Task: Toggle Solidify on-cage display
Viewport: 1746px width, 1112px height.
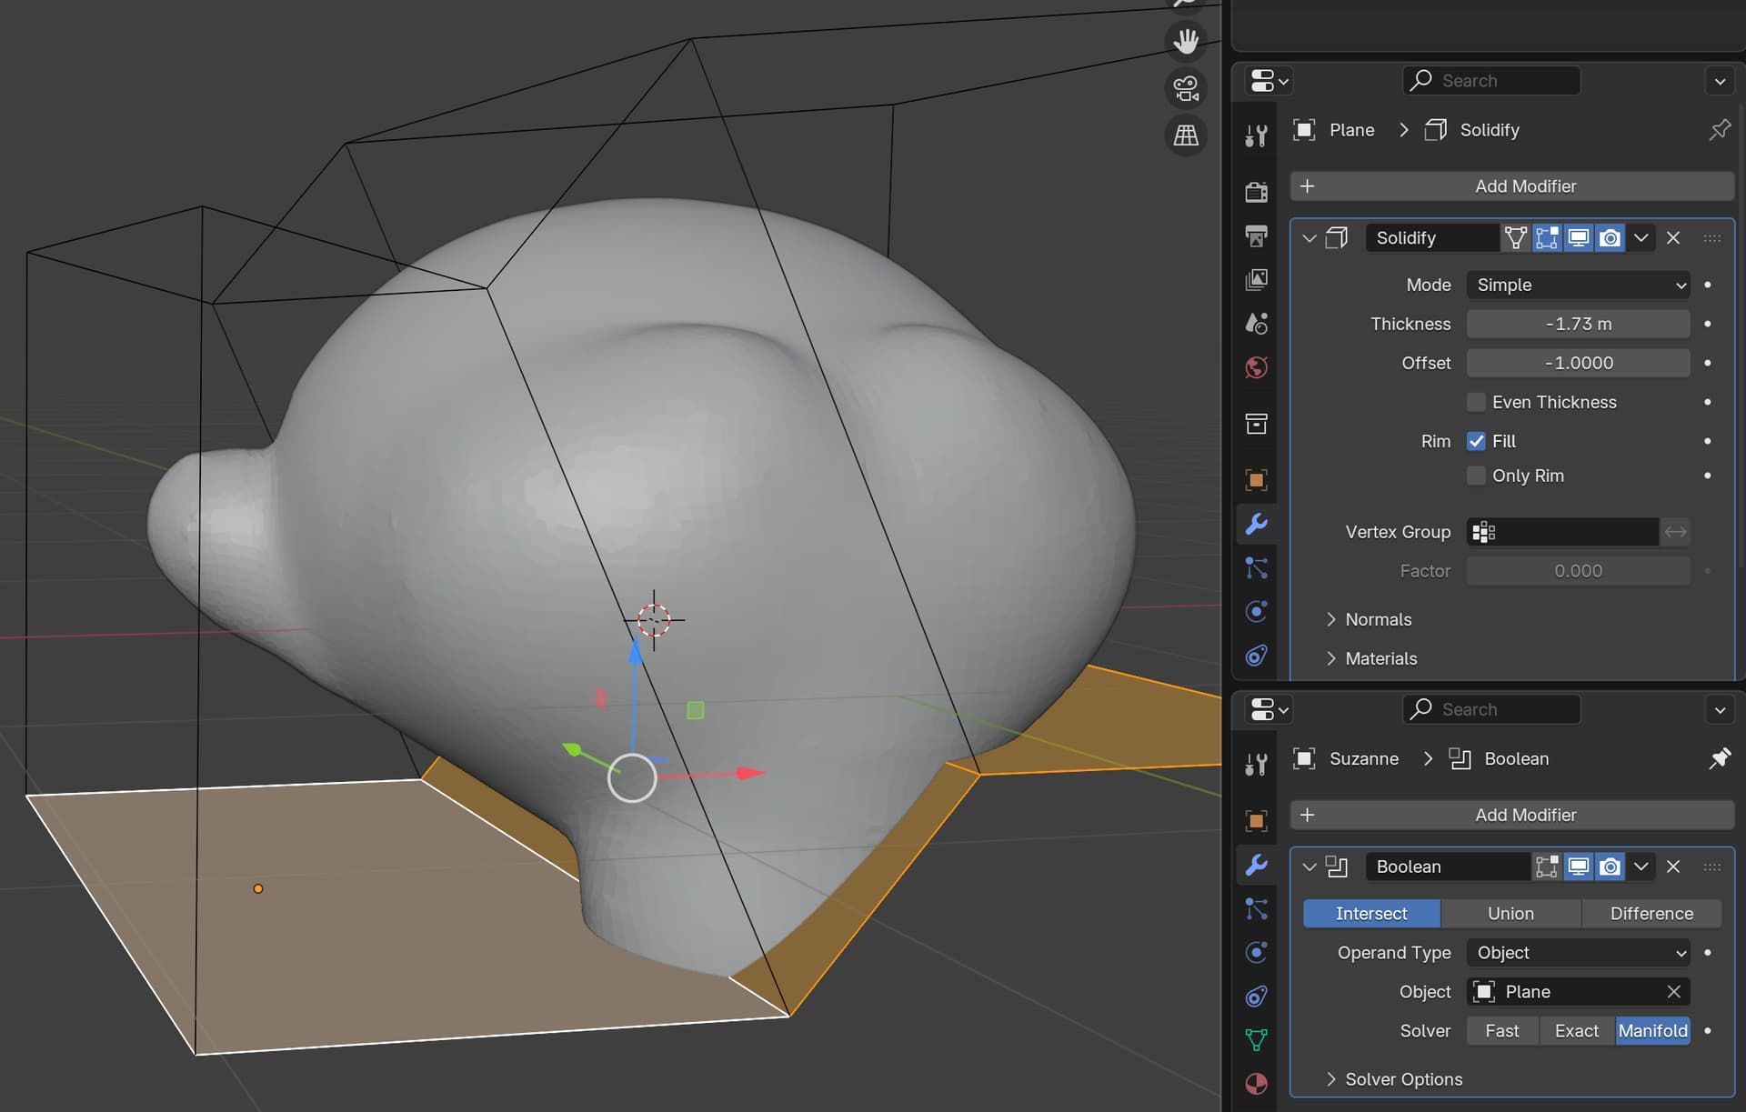Action: point(1515,238)
